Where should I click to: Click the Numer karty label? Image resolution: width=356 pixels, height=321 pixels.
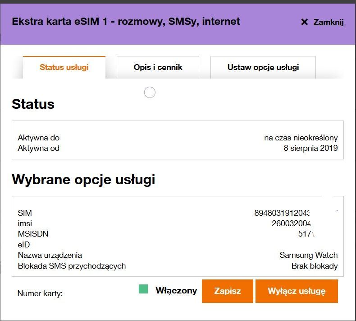(x=40, y=293)
